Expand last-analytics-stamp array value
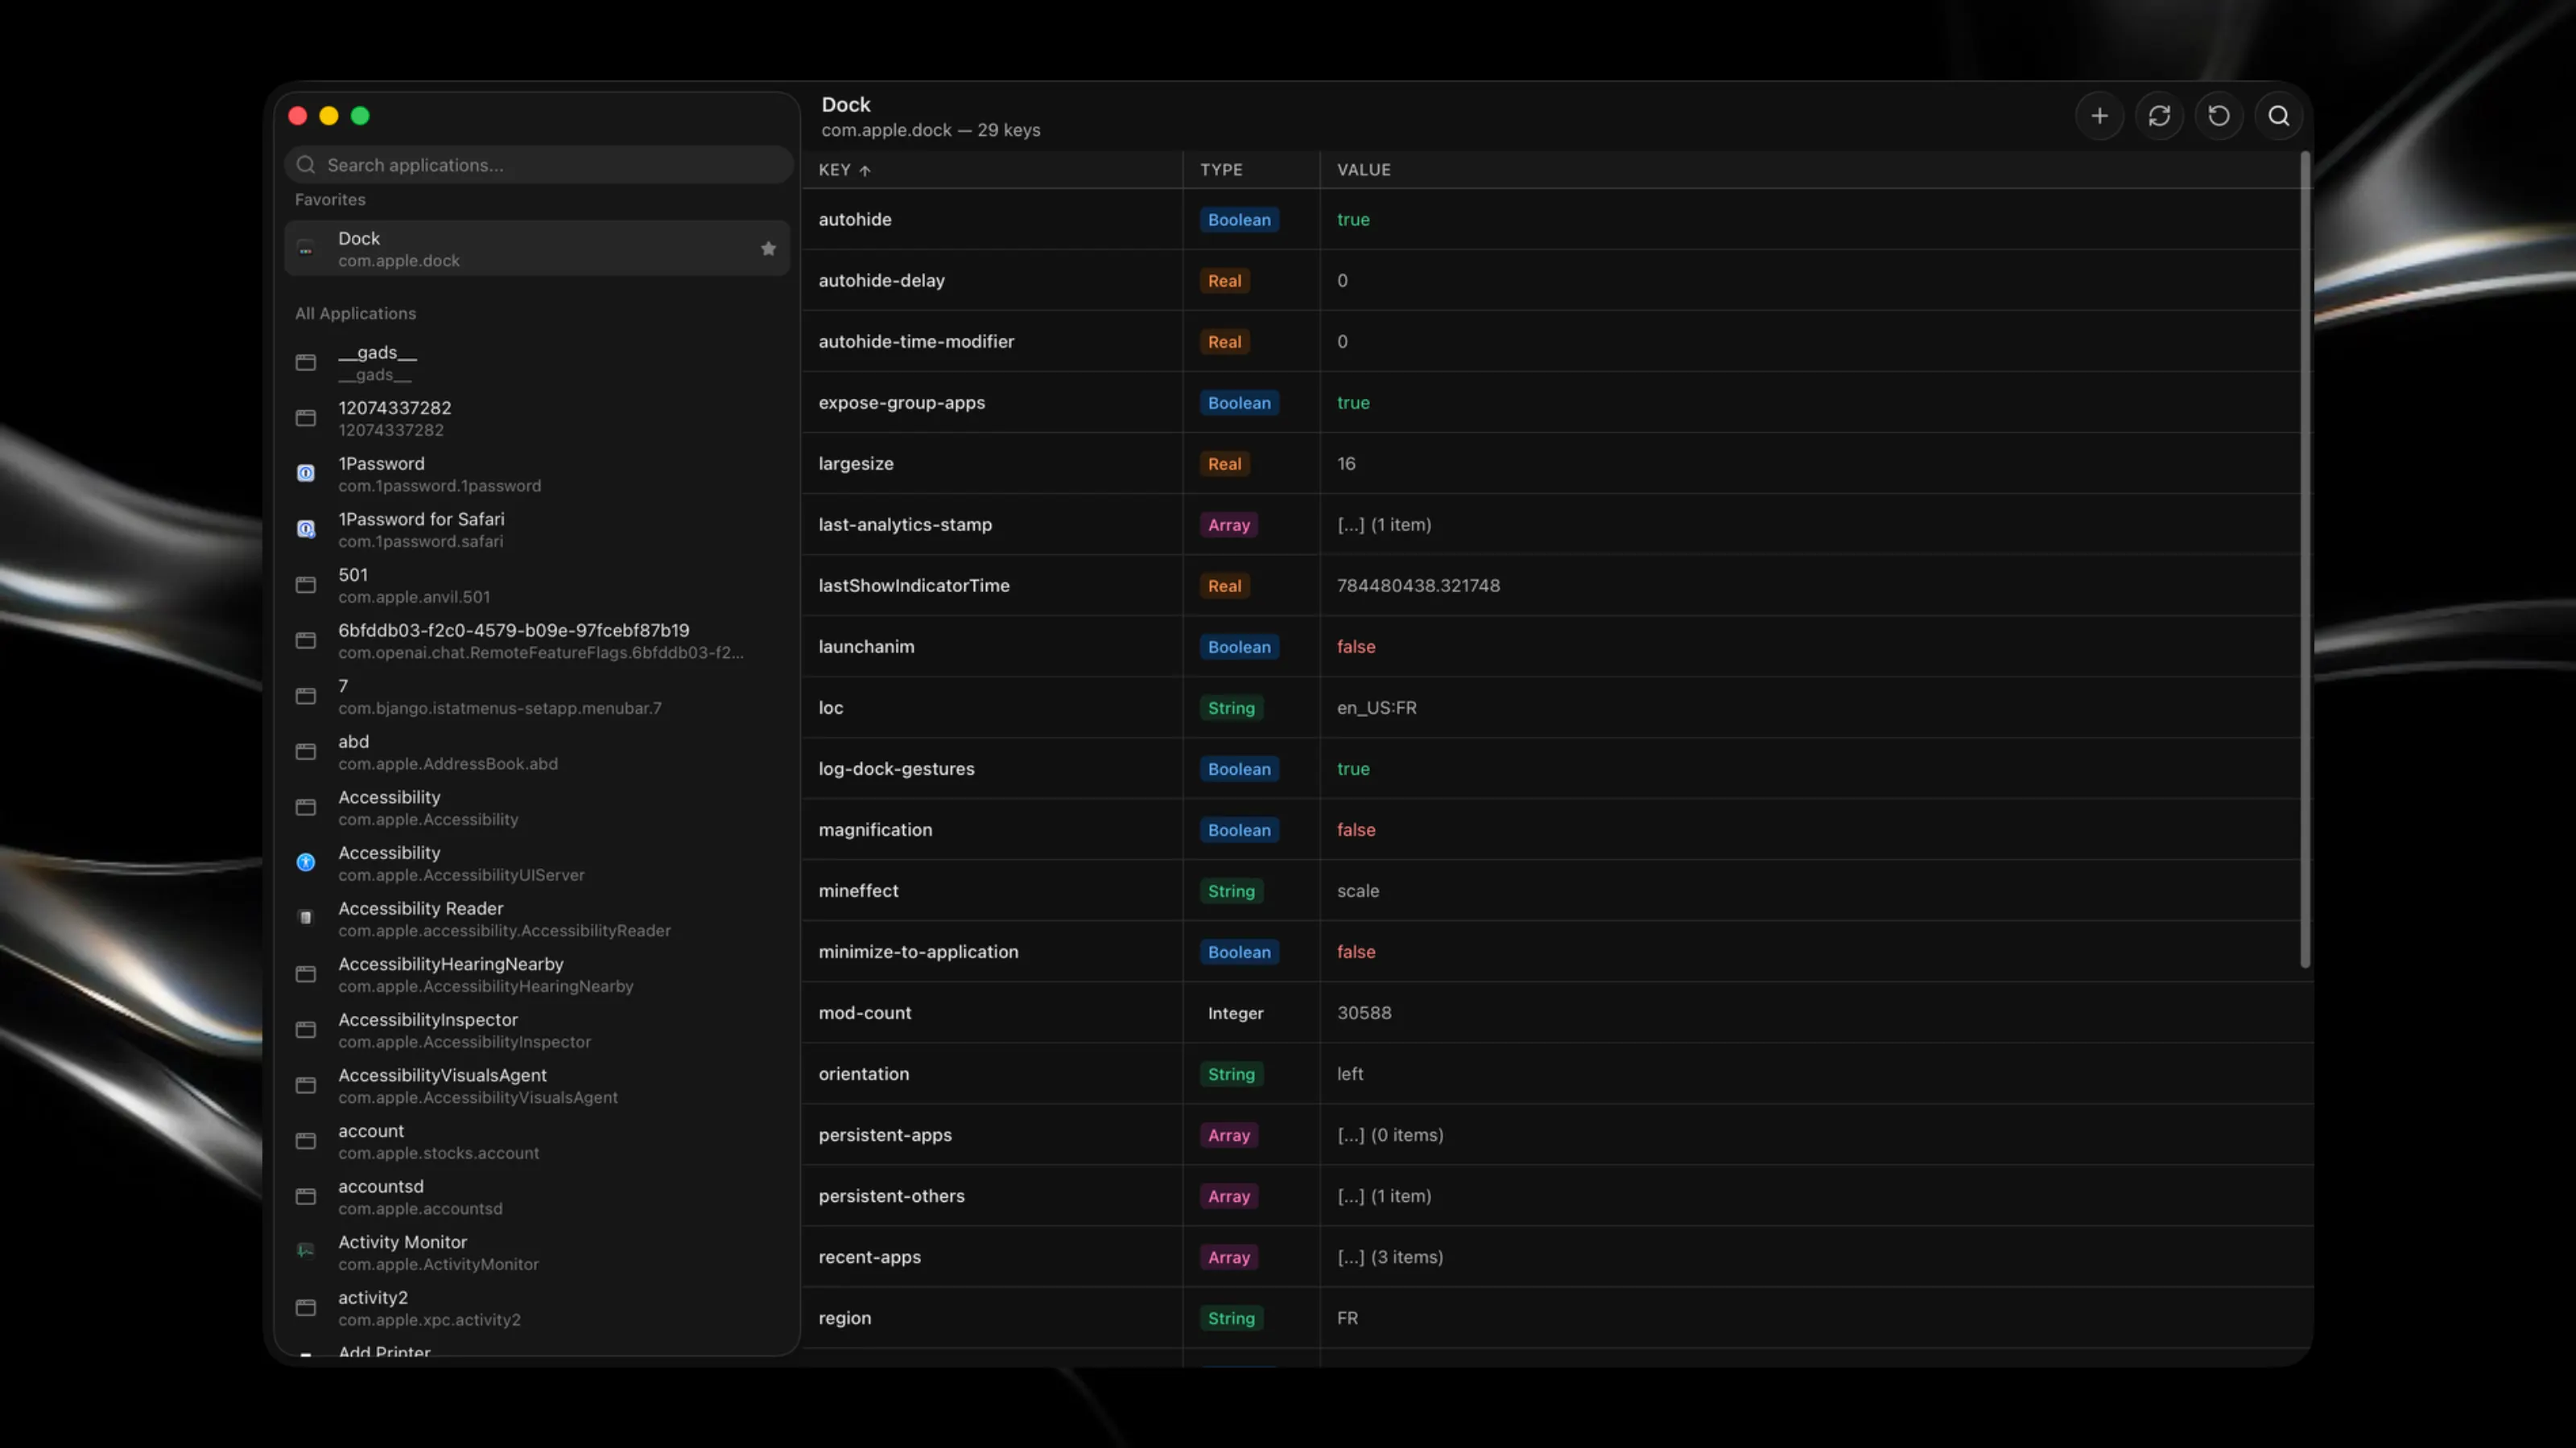Viewport: 2576px width, 1448px height. (1384, 524)
